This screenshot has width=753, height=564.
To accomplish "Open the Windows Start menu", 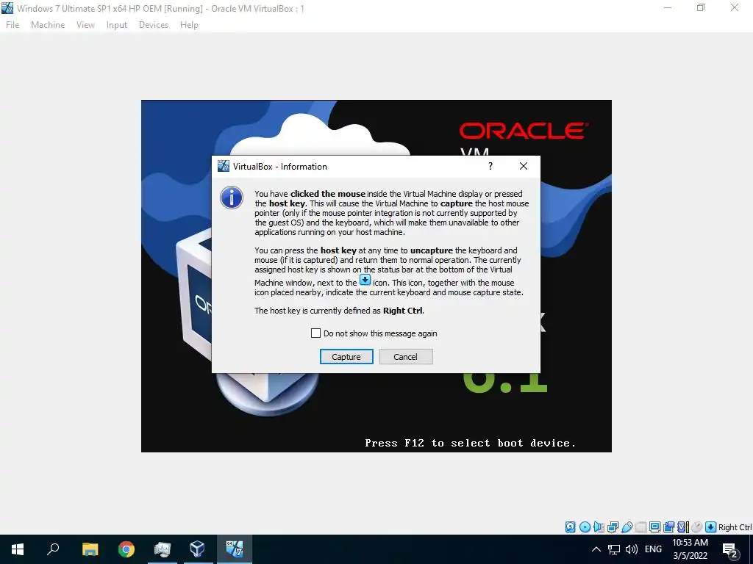I will [18, 549].
